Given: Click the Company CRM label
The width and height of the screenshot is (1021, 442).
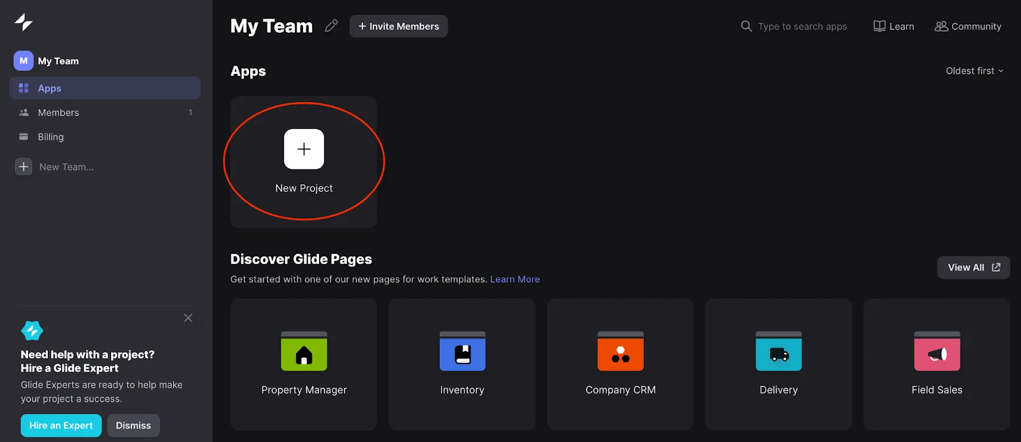Looking at the screenshot, I should coord(620,390).
